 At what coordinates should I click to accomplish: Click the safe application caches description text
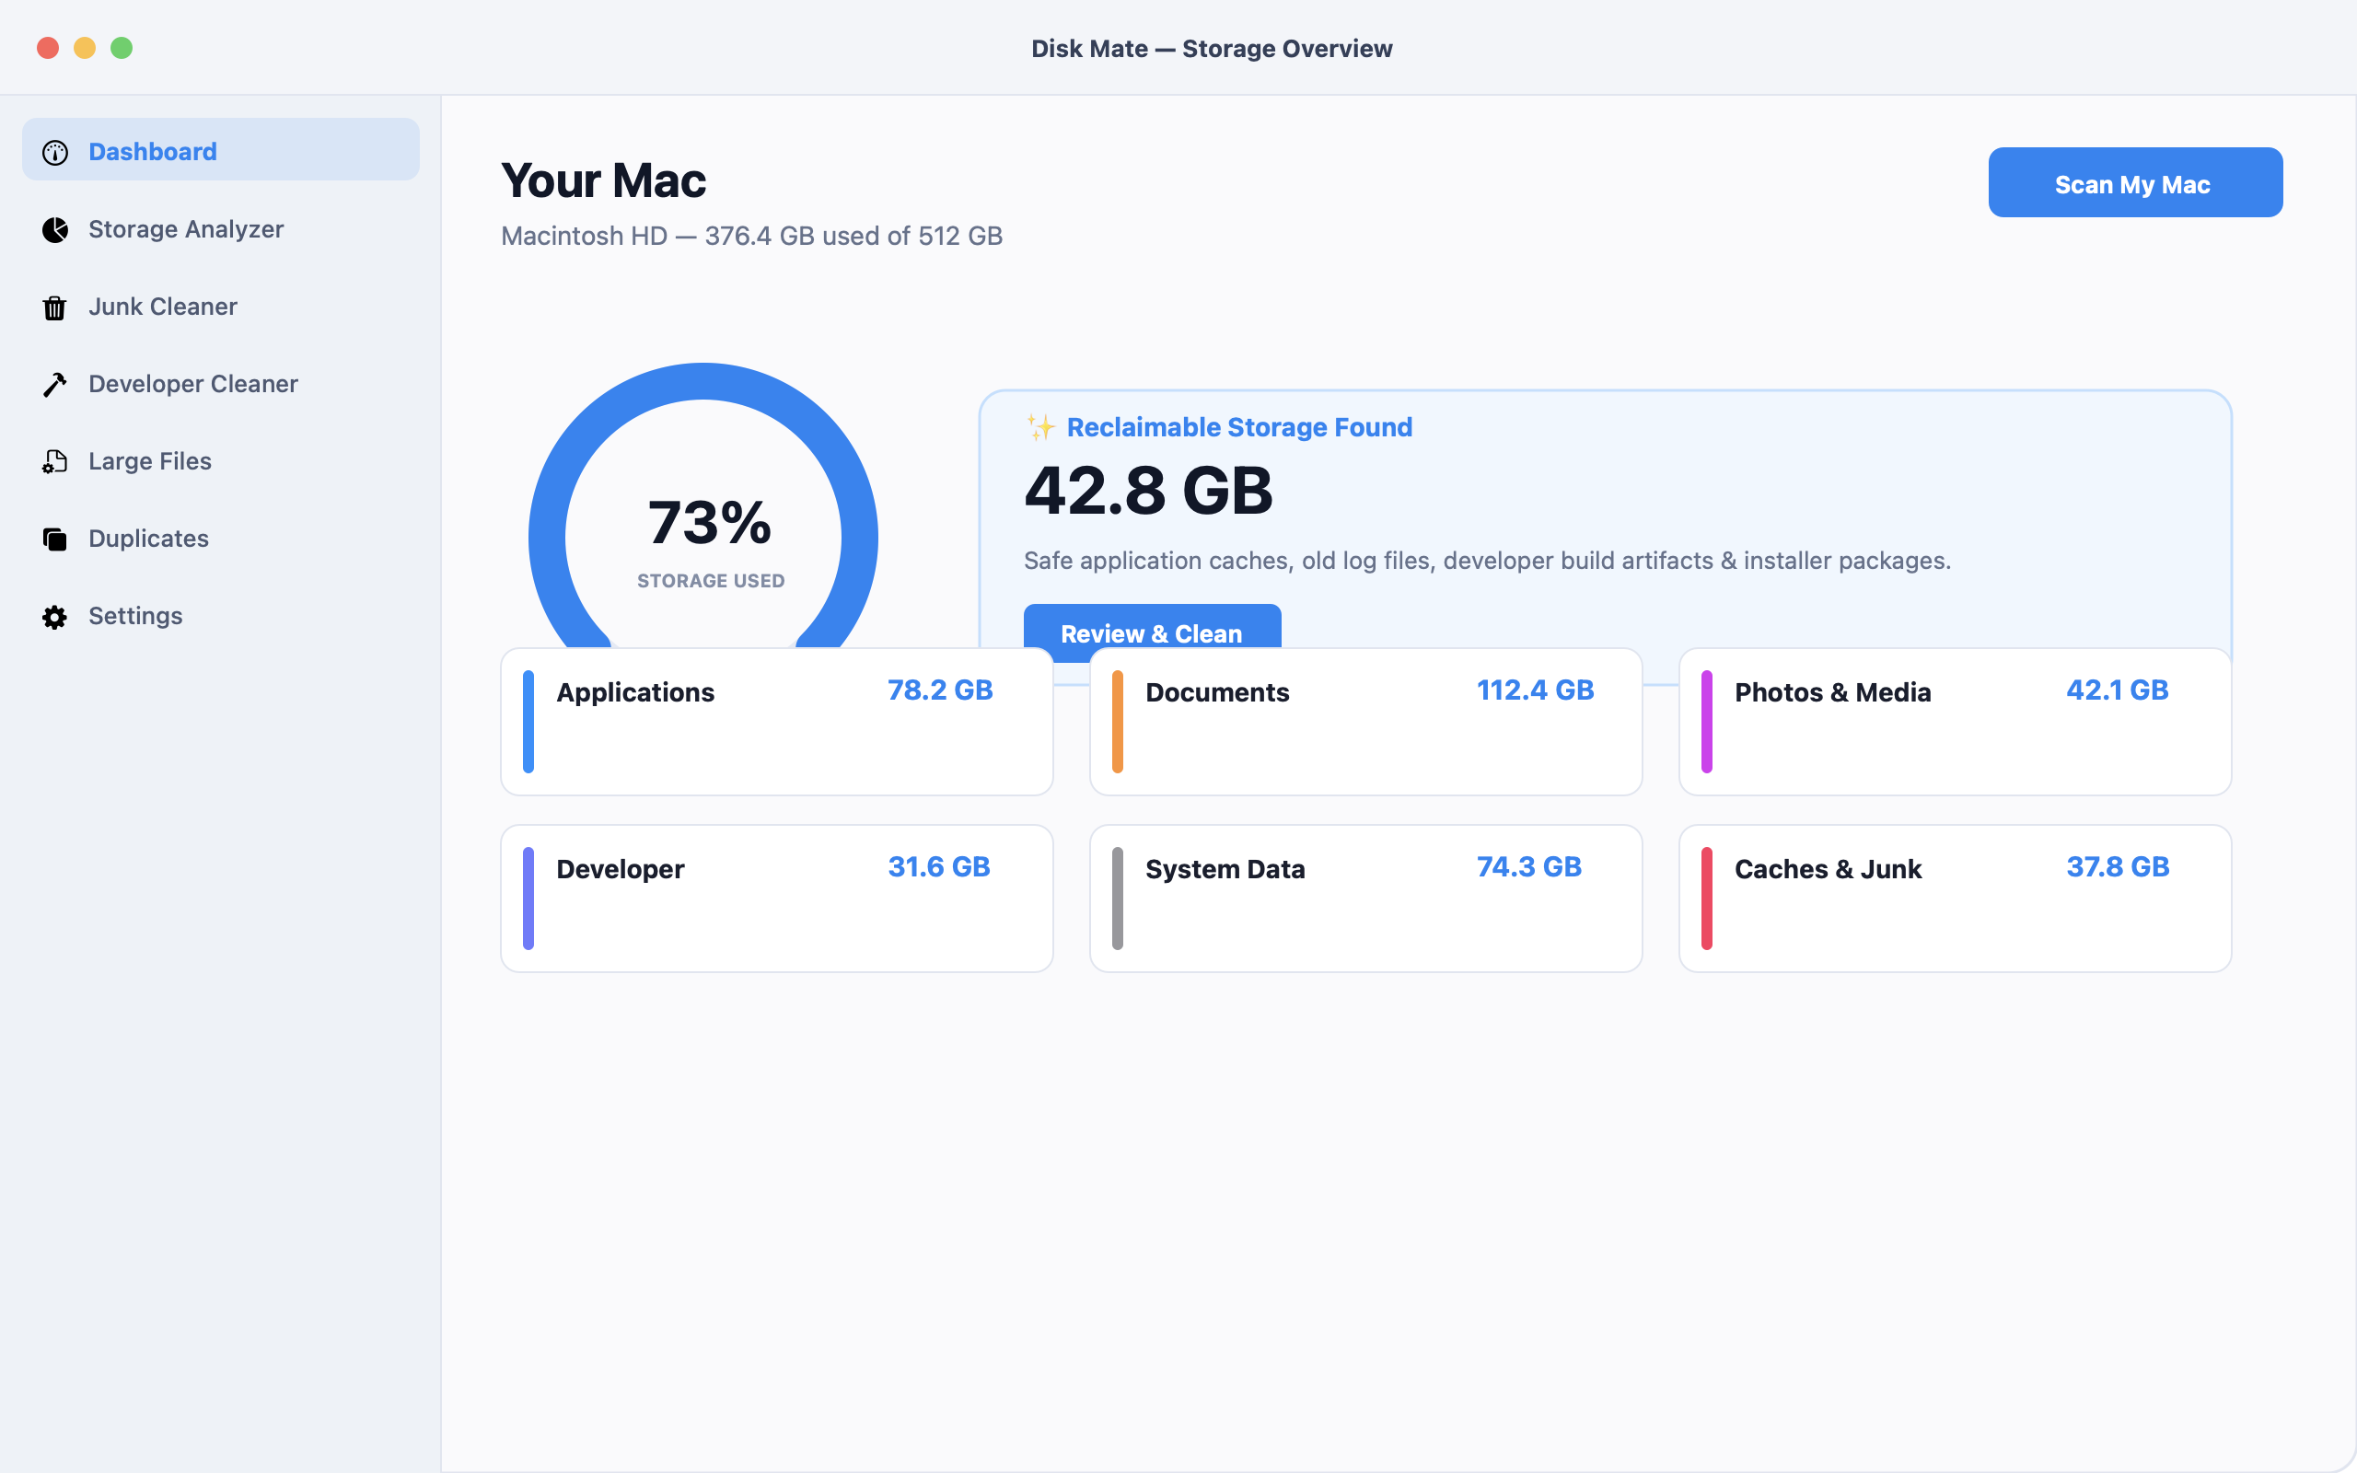point(1487,560)
